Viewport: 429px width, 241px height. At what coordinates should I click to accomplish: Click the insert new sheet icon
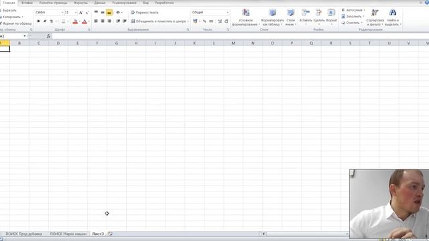(110, 234)
